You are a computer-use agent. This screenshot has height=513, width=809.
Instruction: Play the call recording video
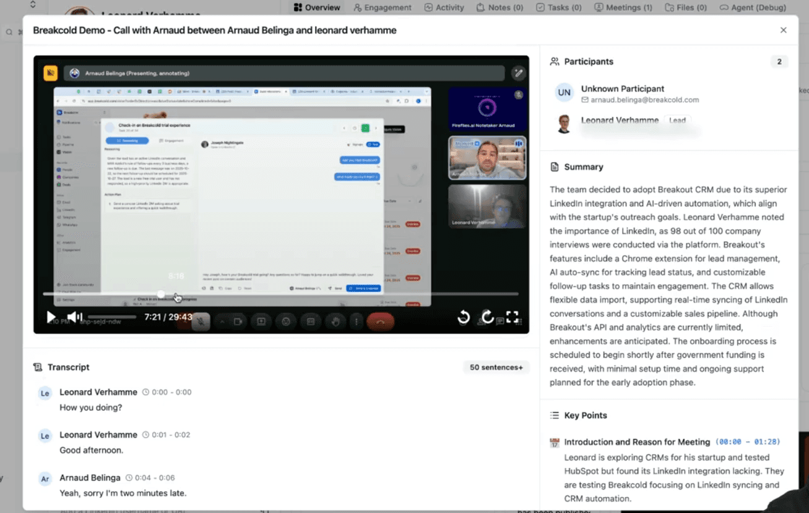pos(51,317)
